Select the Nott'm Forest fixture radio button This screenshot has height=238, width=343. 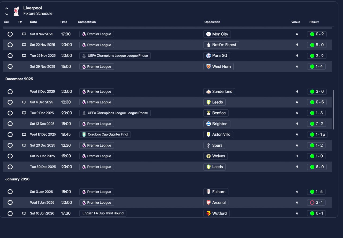point(10,45)
